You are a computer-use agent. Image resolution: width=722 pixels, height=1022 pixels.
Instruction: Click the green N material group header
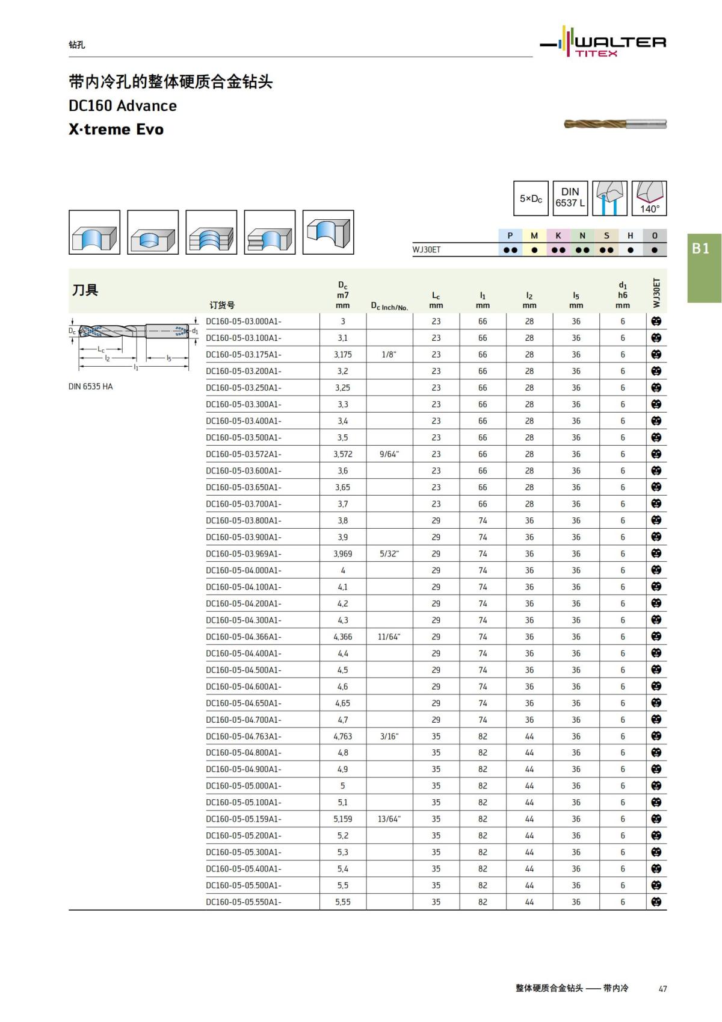582,235
